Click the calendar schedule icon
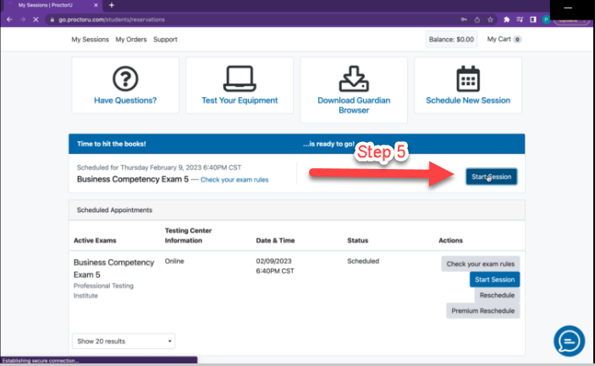 468,79
